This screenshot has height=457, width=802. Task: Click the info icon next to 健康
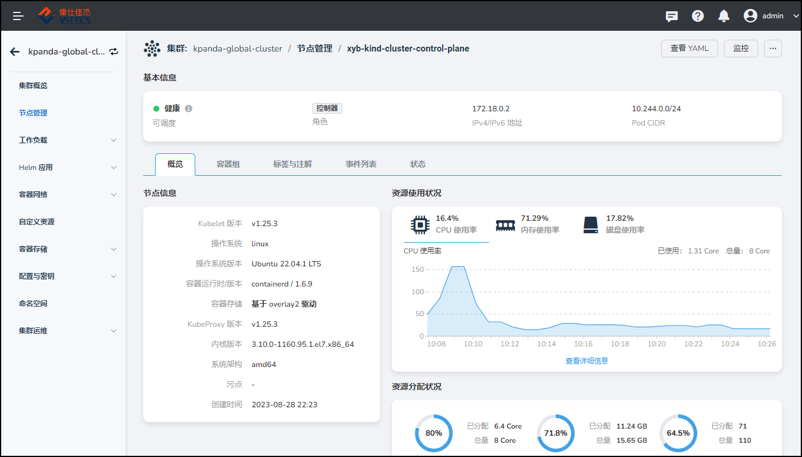(188, 108)
